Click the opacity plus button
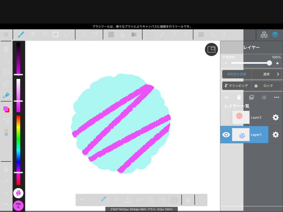This screenshot has height=212, width=283. tap(277, 63)
